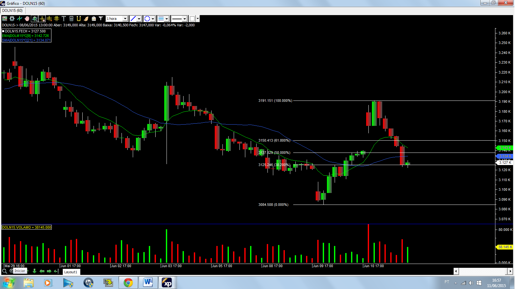Image resolution: width=515 pixels, height=289 pixels.
Task: Click the Jun 08 17:00 time label
Action: [x=273, y=266]
